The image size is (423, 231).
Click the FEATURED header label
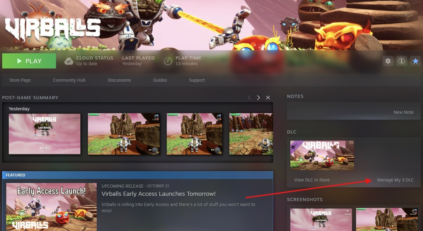pyautogui.click(x=15, y=175)
